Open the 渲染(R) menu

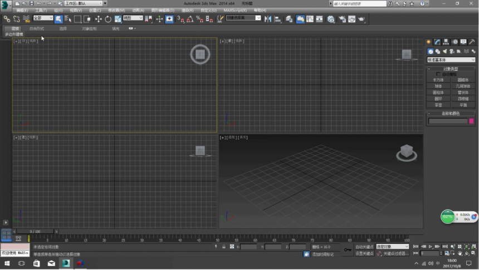pos(187,11)
